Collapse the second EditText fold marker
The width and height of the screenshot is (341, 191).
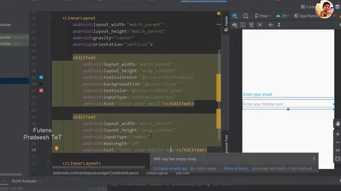[x=50, y=117]
